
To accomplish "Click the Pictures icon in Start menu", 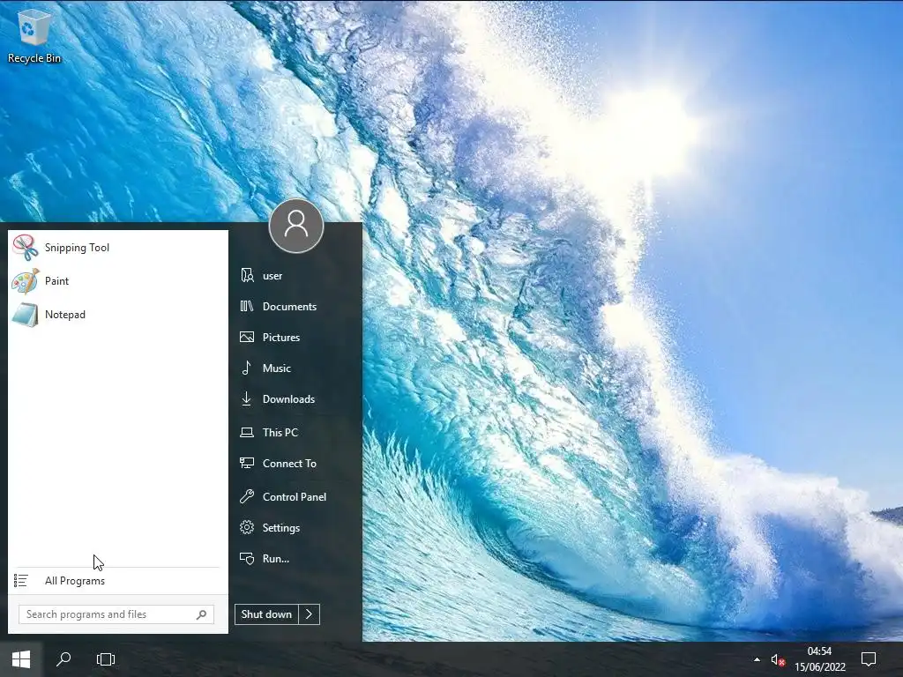I will (x=247, y=338).
